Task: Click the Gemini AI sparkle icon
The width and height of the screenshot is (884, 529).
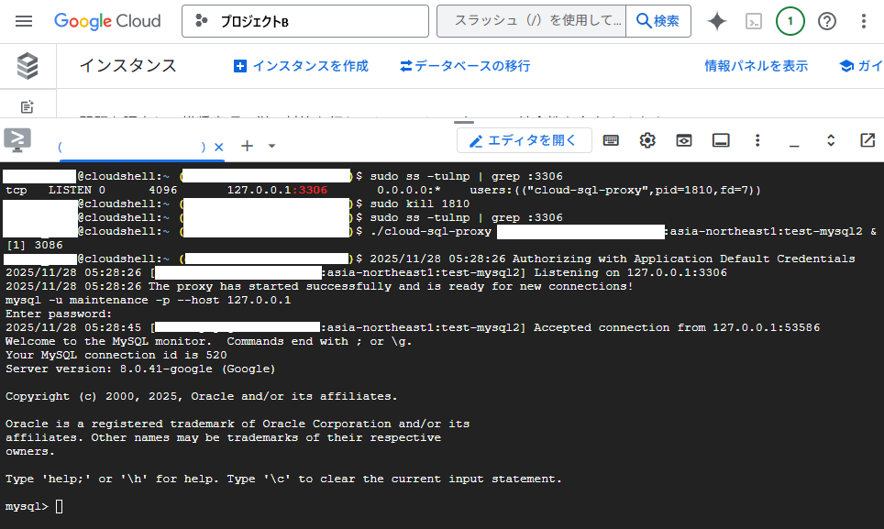Action: click(x=717, y=21)
